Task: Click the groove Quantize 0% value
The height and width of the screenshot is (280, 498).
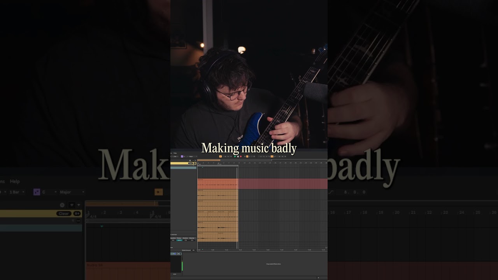Action: point(173,240)
